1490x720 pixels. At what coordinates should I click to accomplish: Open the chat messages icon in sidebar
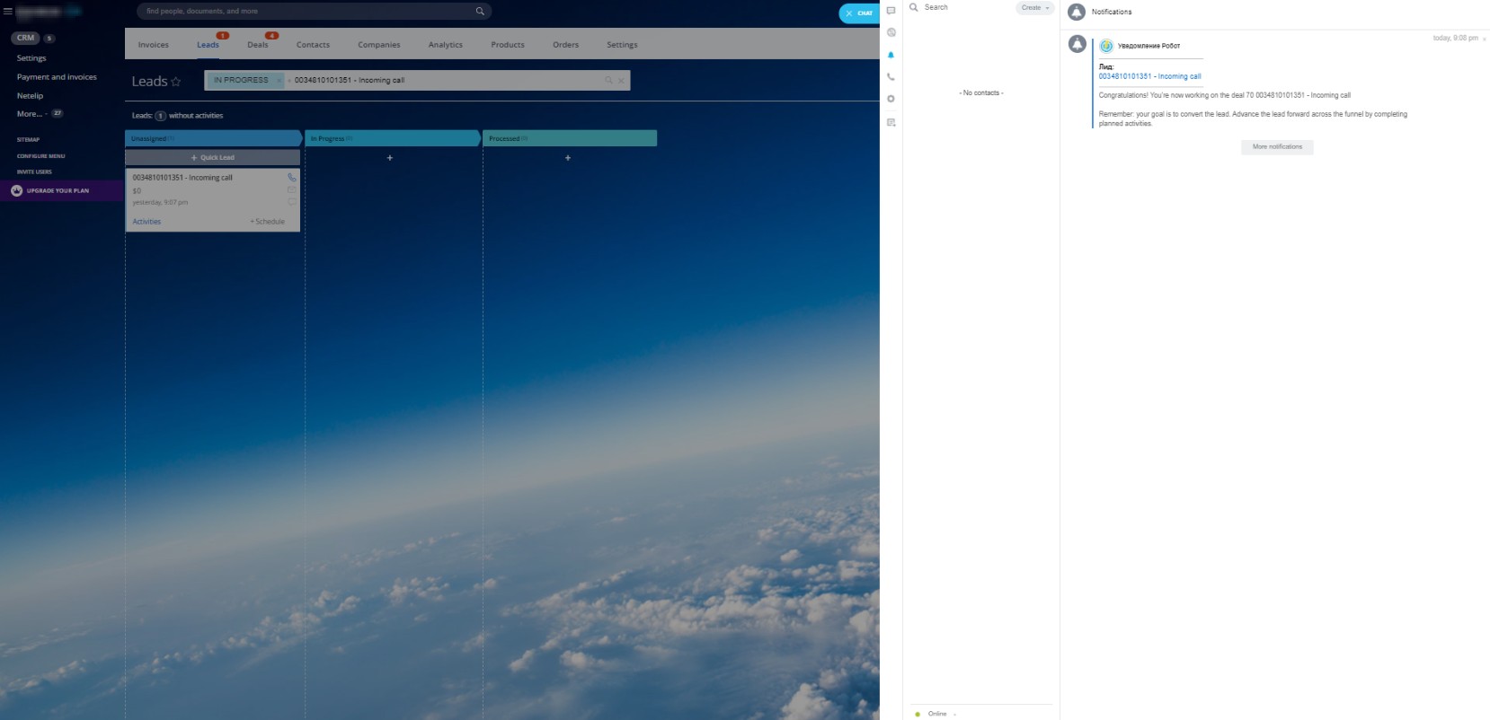pyautogui.click(x=891, y=11)
